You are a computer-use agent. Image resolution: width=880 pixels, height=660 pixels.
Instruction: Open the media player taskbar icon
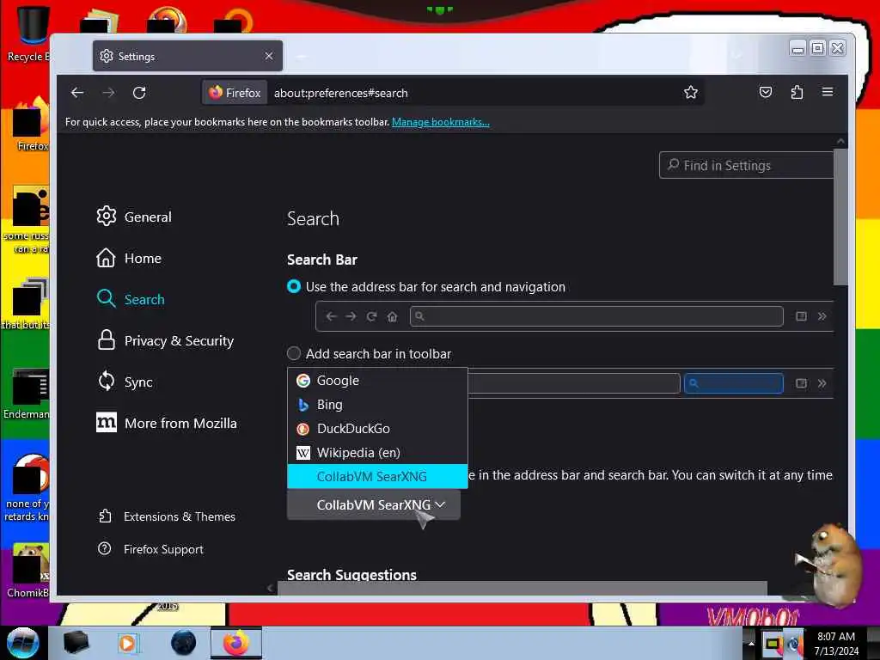point(127,643)
